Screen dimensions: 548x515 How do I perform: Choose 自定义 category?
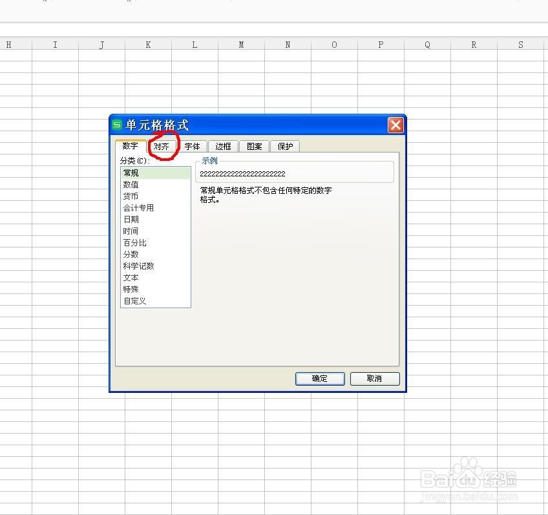point(156,301)
